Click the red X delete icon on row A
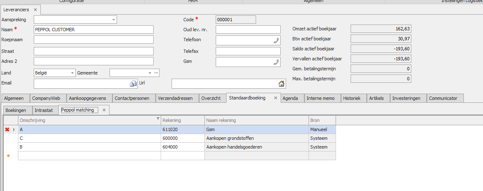Screen dimensions: 483x191 pyautogui.click(x=7, y=130)
